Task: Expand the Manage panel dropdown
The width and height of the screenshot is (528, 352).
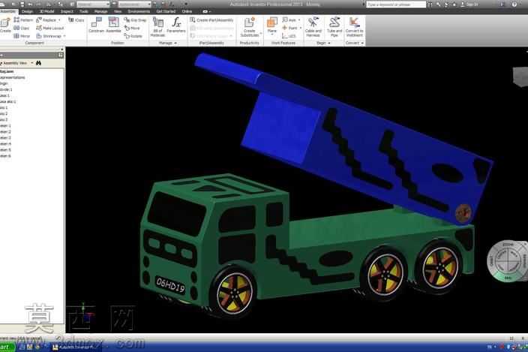Action: point(175,43)
